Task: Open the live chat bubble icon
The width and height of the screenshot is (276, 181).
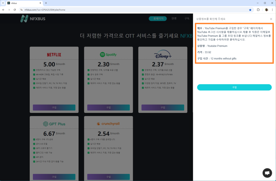Action: 267,173
